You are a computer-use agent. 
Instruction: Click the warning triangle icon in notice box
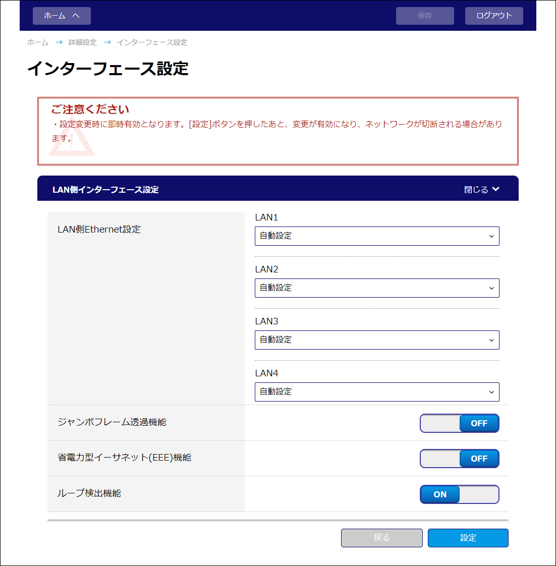pos(72,142)
